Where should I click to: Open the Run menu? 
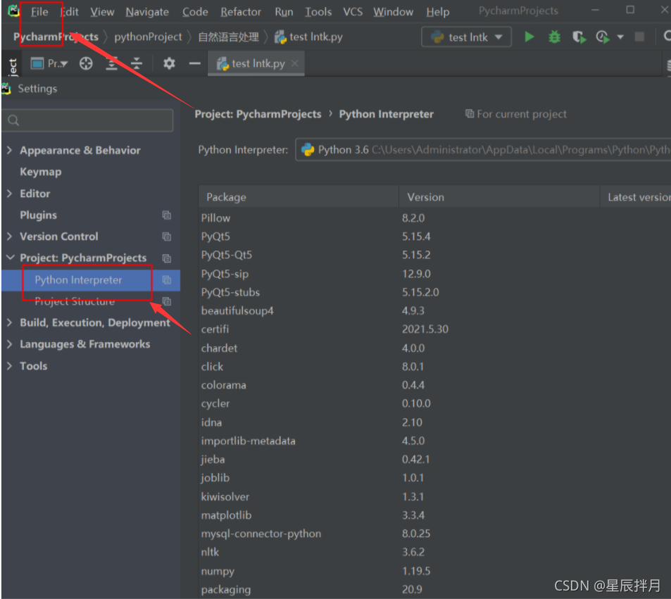(284, 11)
